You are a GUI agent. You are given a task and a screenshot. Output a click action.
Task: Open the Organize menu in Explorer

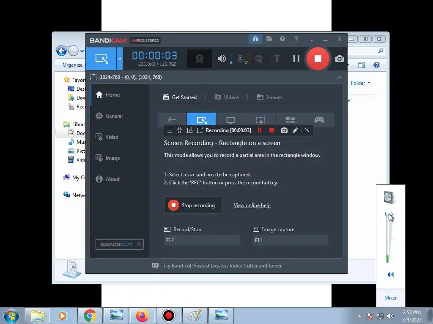click(73, 65)
